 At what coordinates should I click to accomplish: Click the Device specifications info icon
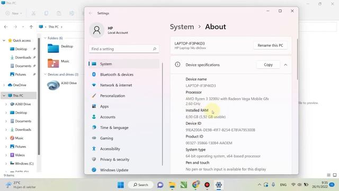(x=177, y=65)
